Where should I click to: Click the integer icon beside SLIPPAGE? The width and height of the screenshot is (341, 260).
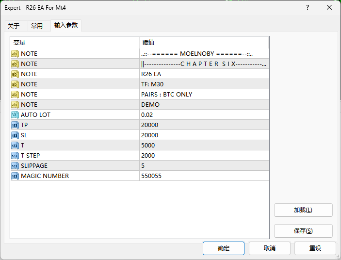tap(15, 166)
